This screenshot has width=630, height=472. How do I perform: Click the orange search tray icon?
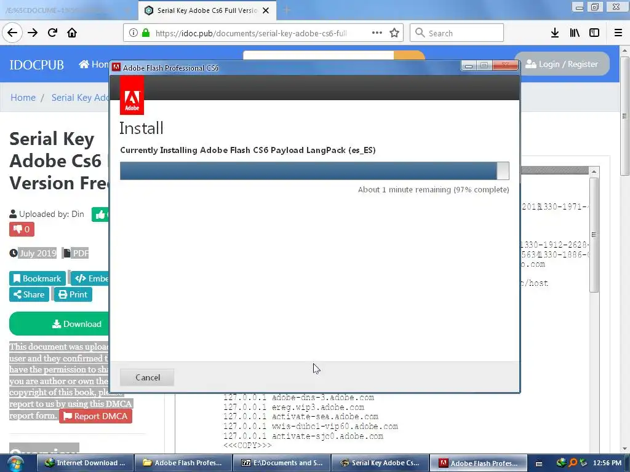coord(573,463)
